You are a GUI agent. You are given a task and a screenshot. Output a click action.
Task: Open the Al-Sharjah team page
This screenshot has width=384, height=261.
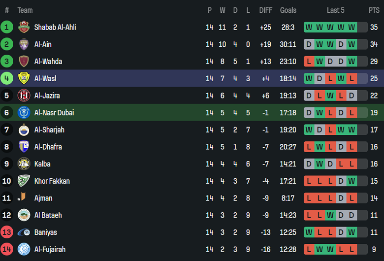[x=49, y=130]
